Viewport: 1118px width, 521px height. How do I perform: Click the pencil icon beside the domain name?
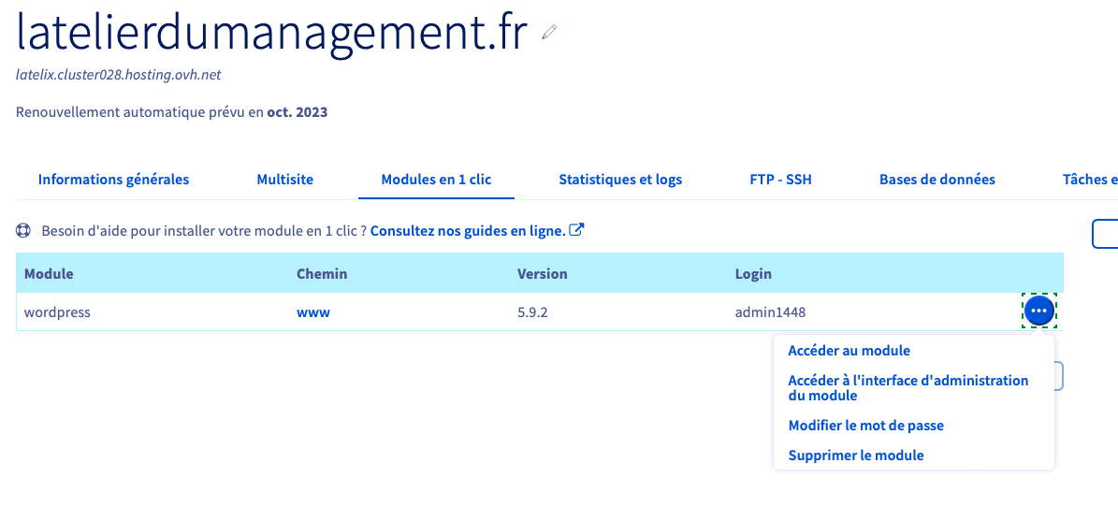(x=549, y=33)
